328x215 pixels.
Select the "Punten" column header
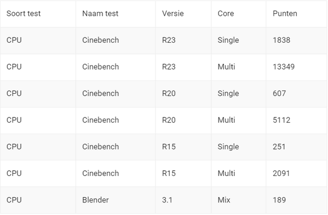coord(285,14)
